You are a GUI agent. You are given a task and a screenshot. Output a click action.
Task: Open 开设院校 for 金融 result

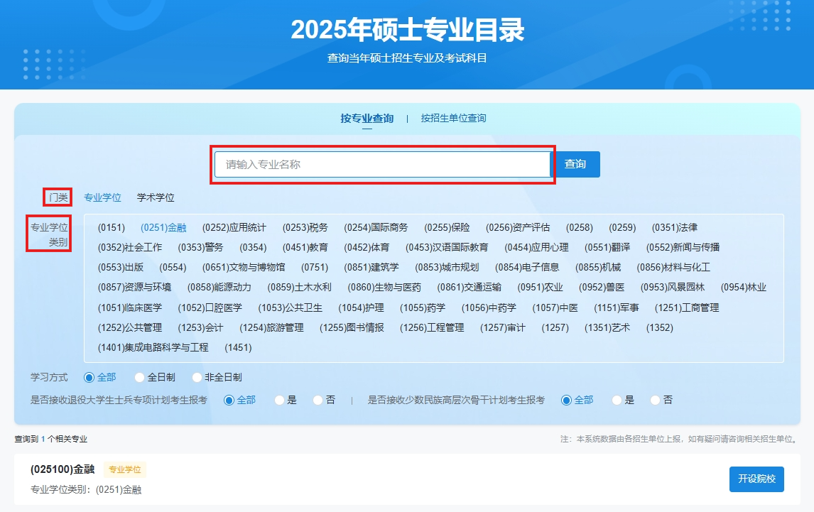pyautogui.click(x=756, y=479)
